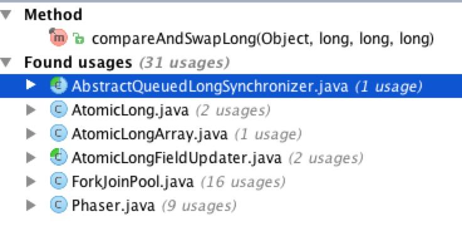Expand the Phaser.java usages
462x236 pixels.
pos(31,205)
